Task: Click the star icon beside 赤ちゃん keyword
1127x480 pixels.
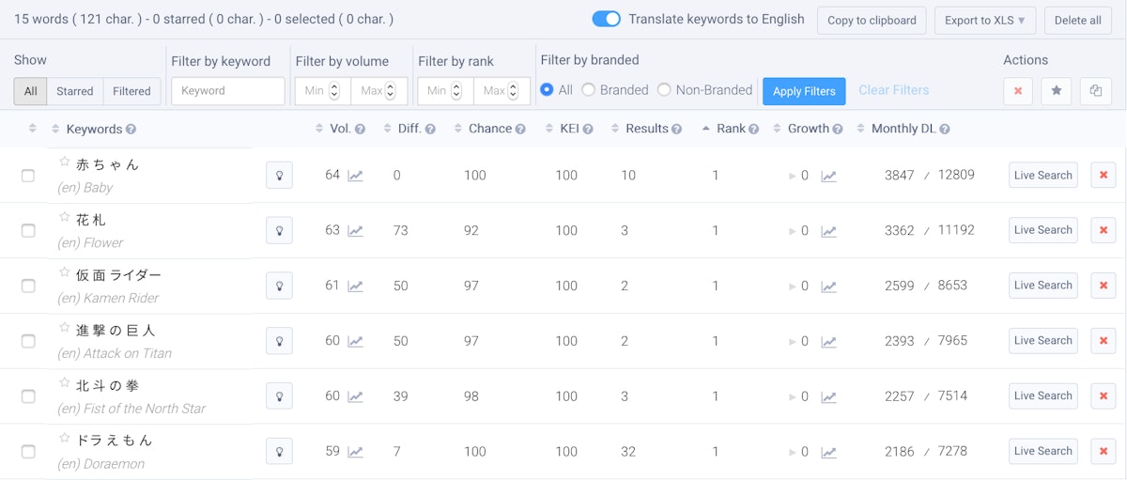Action: (x=65, y=163)
